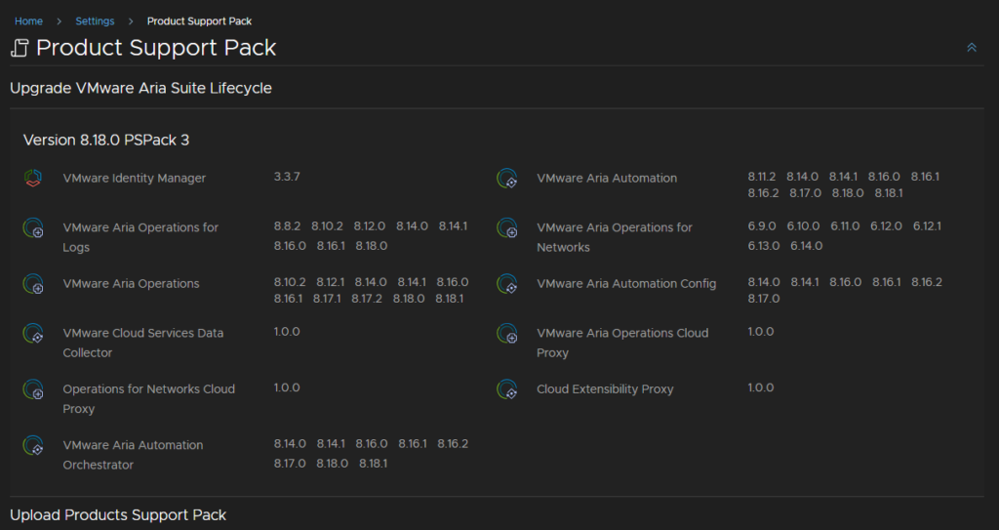Click Aria Automation version 8.11.2

pos(762,177)
